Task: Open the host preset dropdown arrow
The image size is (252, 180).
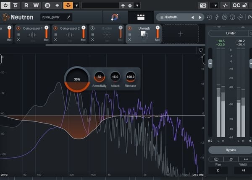Action: click(x=137, y=5)
